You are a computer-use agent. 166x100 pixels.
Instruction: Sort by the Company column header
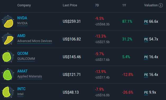24,5
